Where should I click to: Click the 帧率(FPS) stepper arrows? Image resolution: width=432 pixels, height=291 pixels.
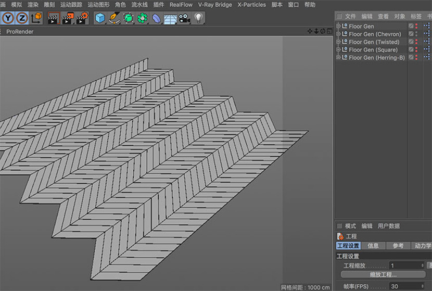[422, 287]
